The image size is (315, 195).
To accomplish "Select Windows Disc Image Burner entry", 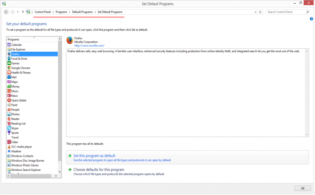I will pos(27,160).
